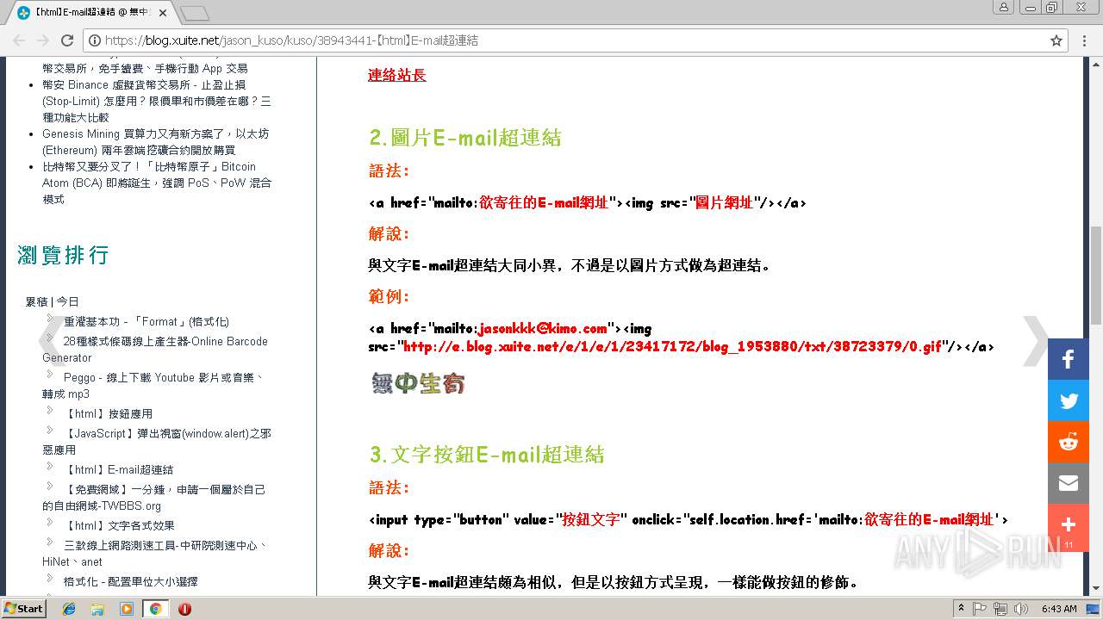Bookmark this page with the star

coord(1056,40)
